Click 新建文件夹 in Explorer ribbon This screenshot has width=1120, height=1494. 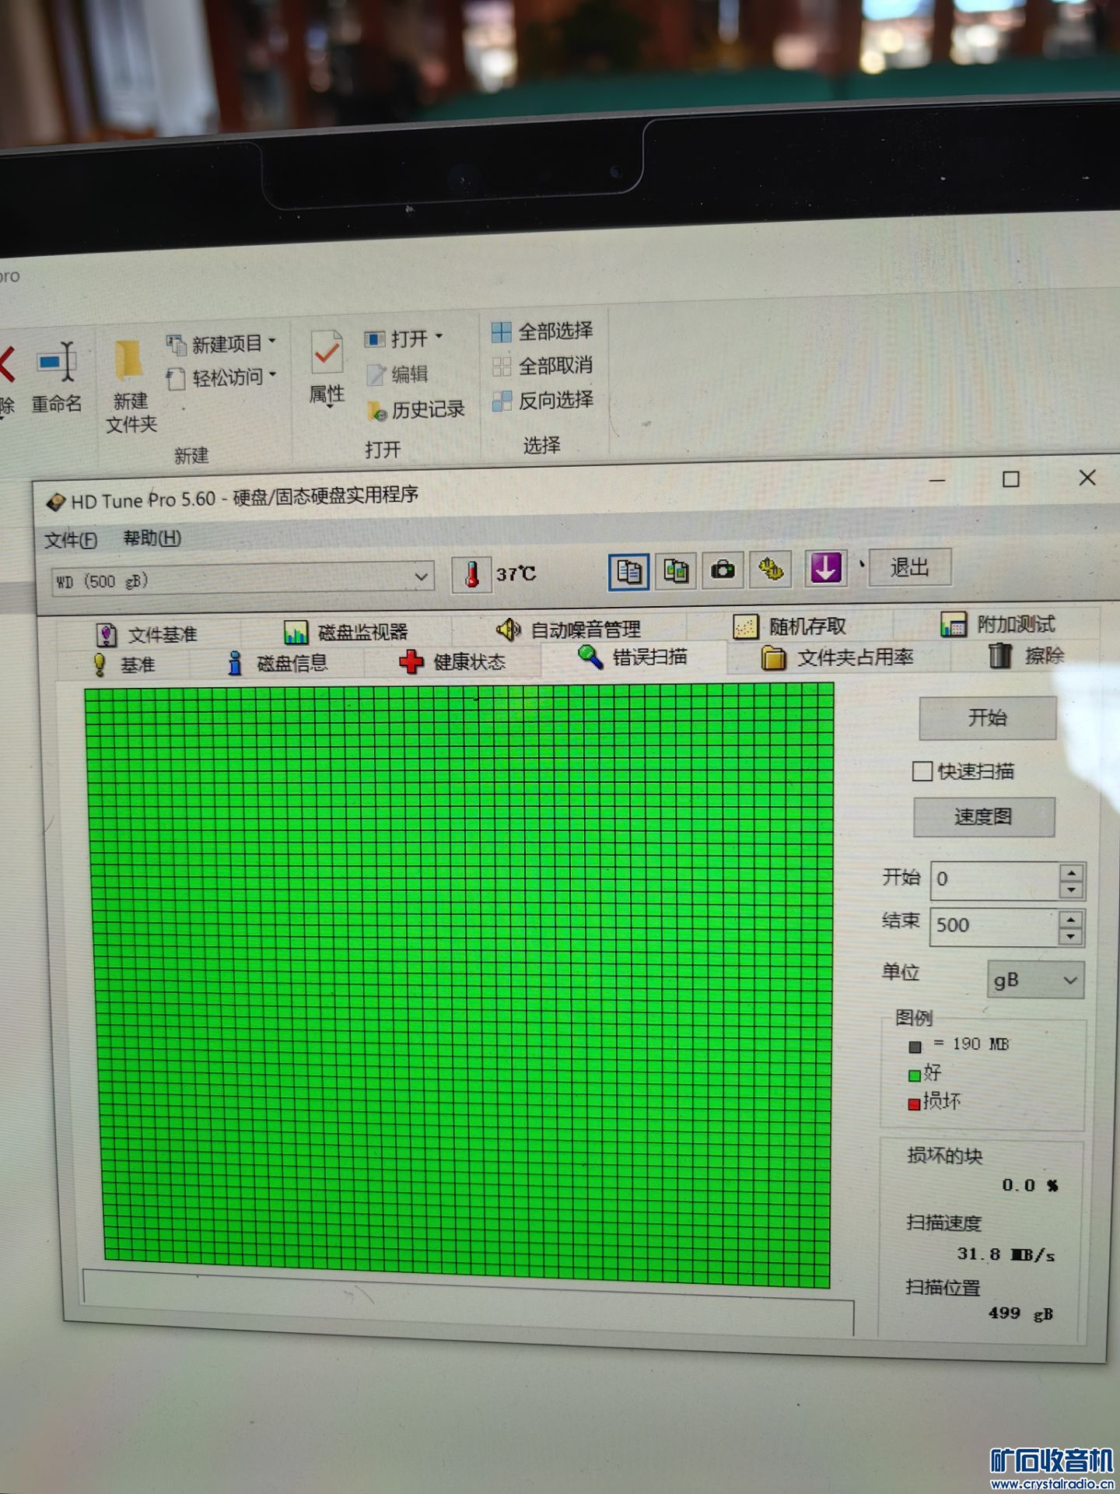tap(131, 387)
